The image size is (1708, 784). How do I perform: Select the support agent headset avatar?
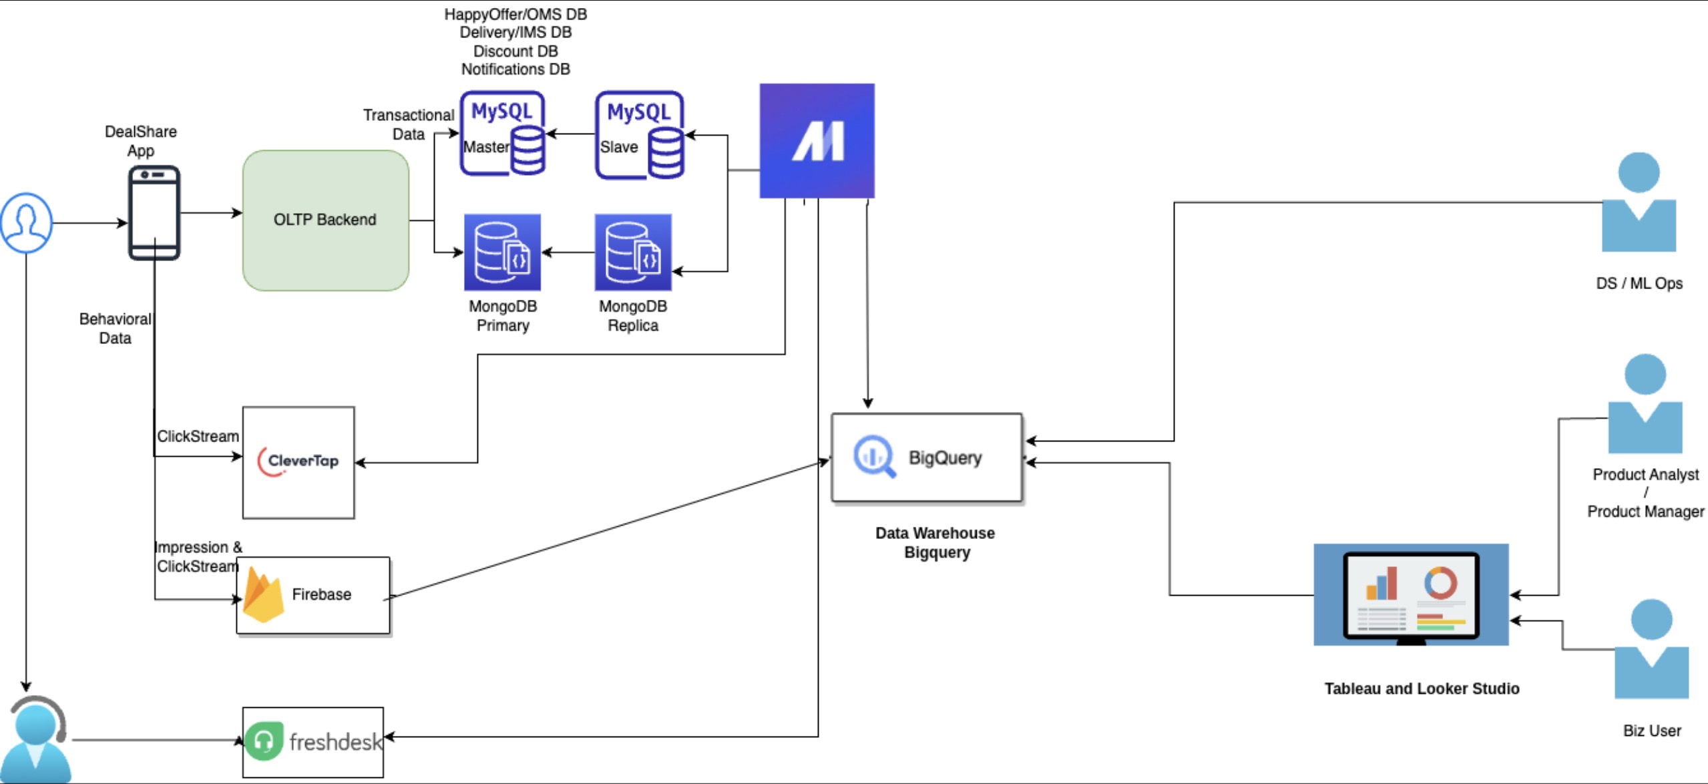pos(36,739)
